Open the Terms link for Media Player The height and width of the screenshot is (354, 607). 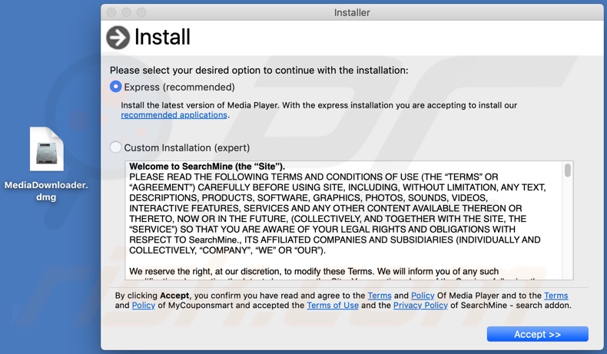coord(380,296)
